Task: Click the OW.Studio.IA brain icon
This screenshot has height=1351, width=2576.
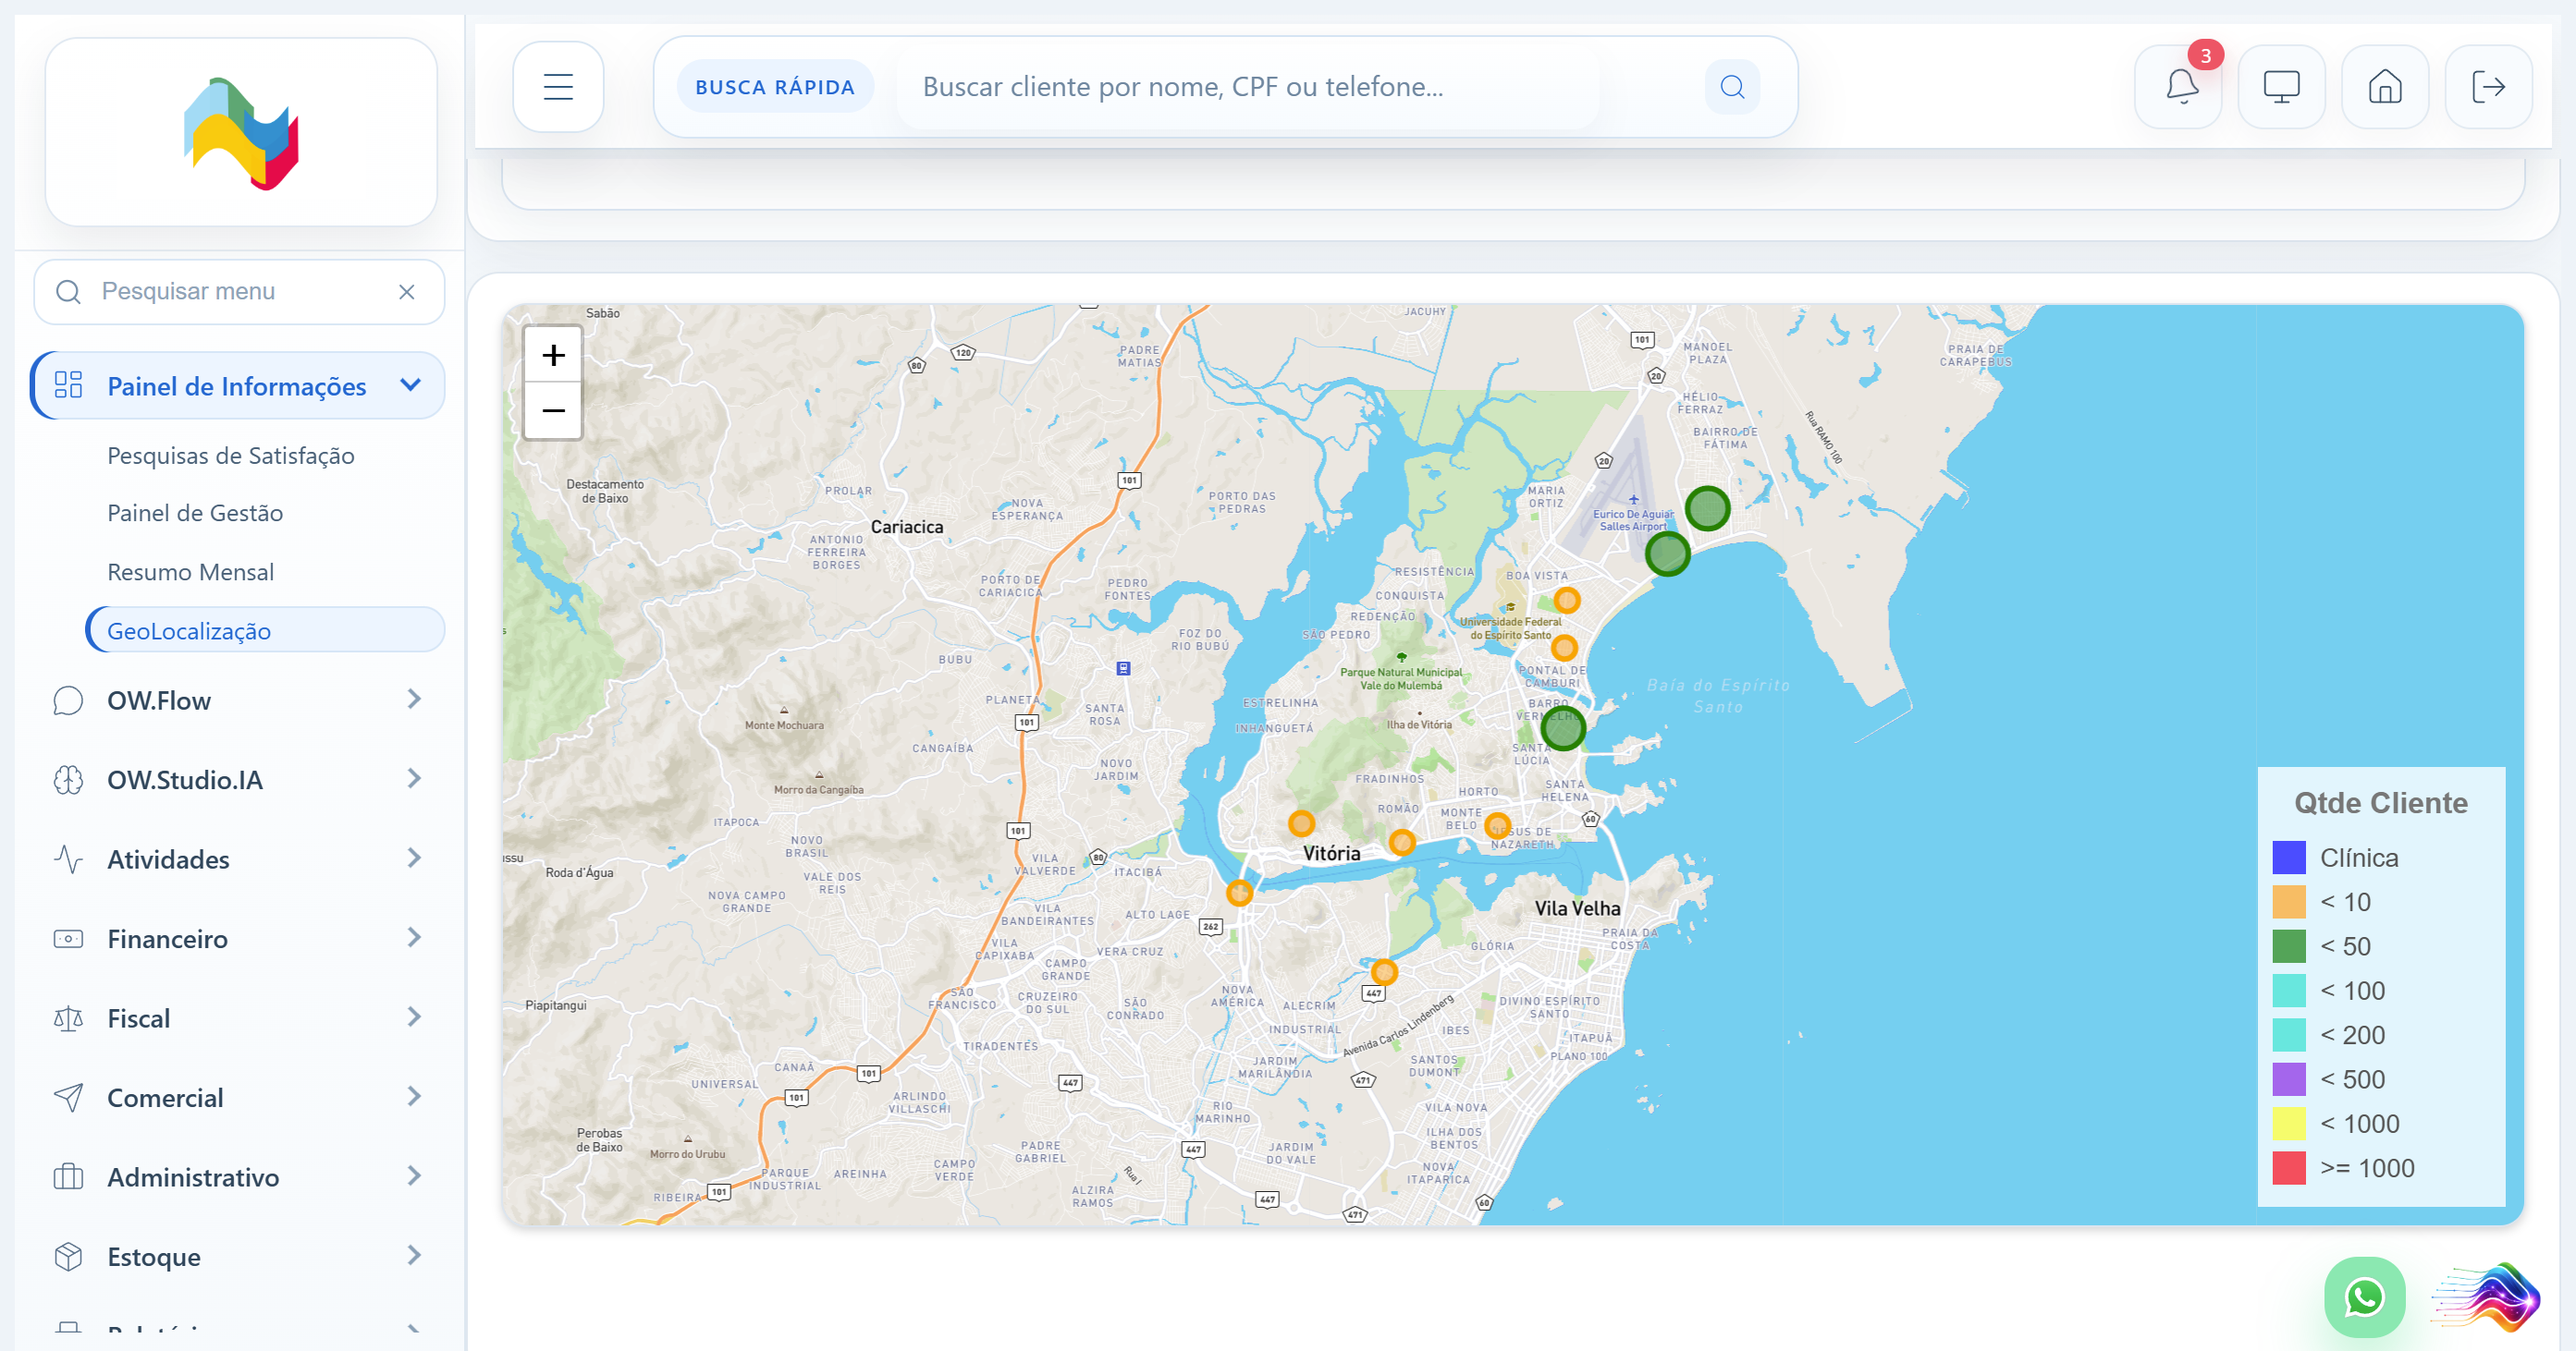Action: (68, 779)
